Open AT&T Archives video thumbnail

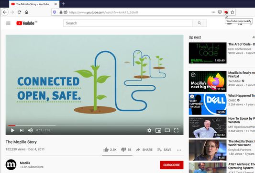(x=208, y=168)
